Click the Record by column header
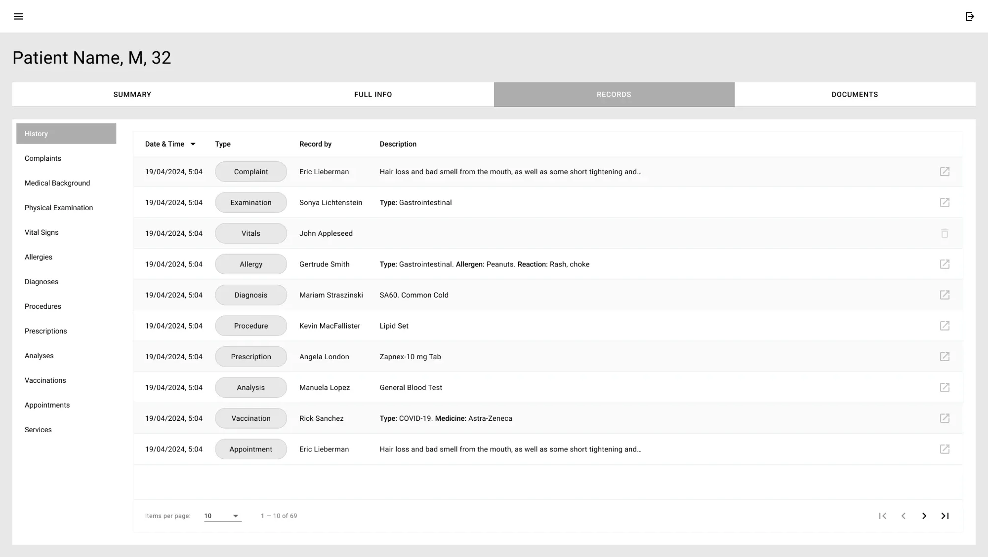 point(315,144)
